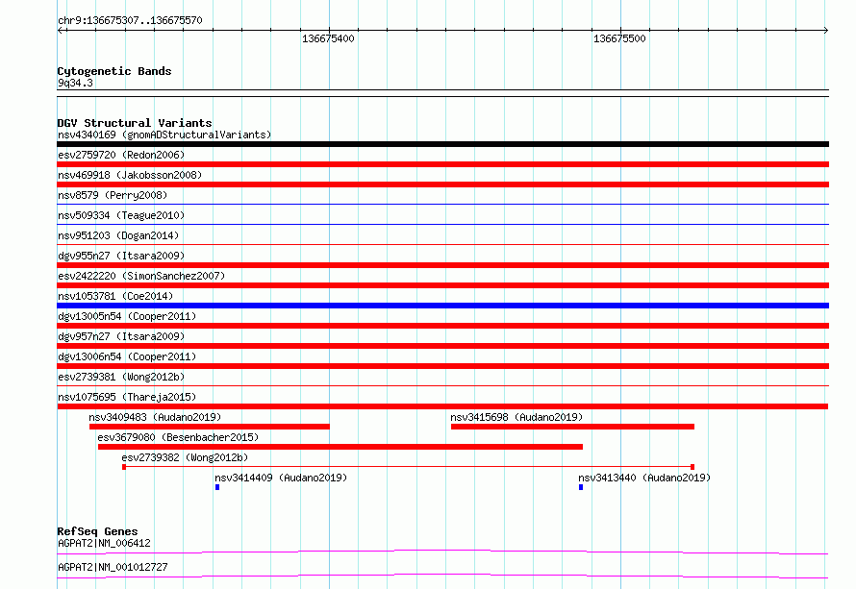Click ruler position 136675400
856x589 pixels.
(x=328, y=38)
